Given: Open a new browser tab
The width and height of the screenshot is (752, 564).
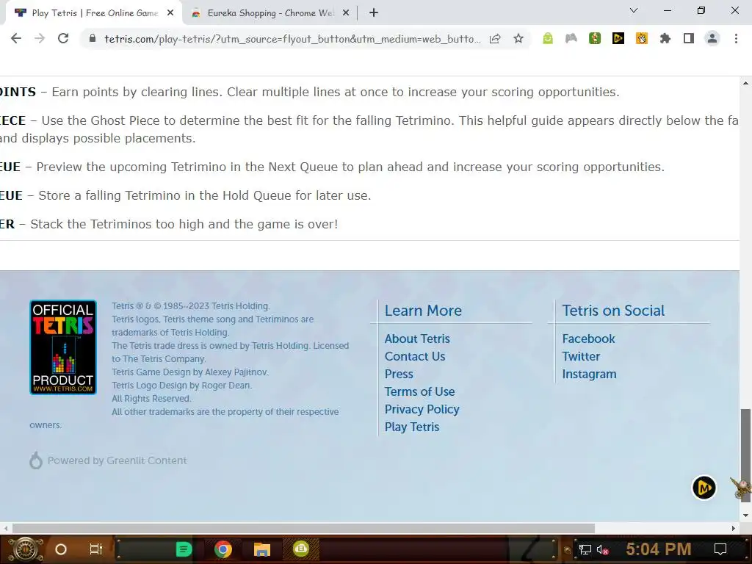Looking at the screenshot, I should pos(374,13).
